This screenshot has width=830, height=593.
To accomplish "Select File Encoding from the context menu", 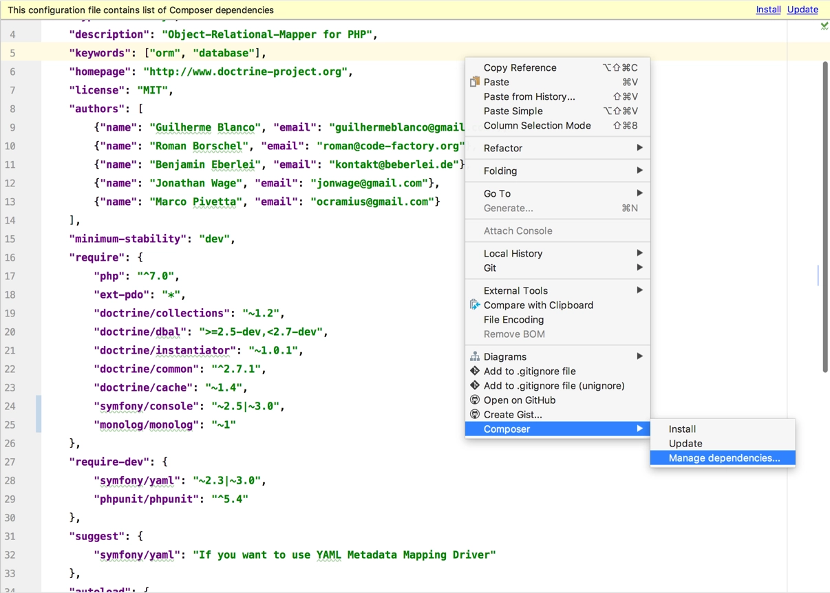I will [x=557, y=319].
